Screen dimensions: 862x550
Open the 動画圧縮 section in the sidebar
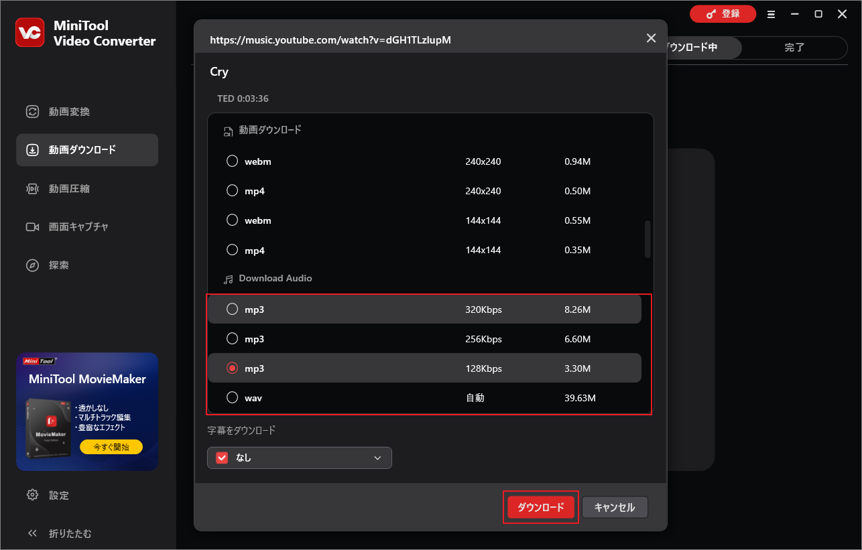[x=87, y=189]
